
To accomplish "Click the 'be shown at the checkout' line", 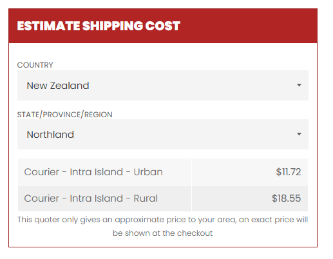I will (162, 233).
